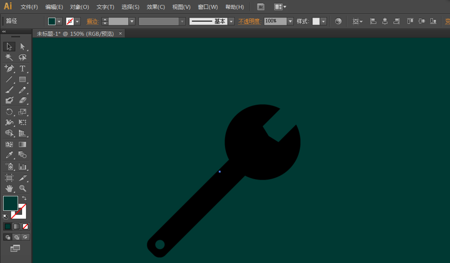Select the Pen tool
Viewport: 450px width, 263px height.
(9, 69)
